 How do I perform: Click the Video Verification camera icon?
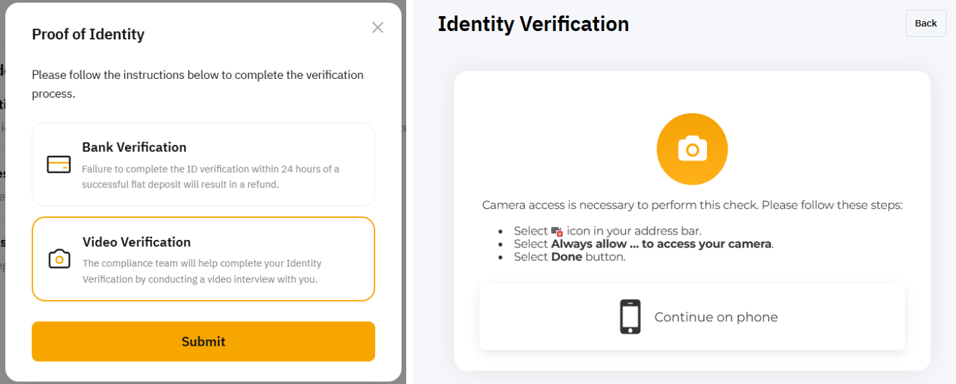point(59,259)
